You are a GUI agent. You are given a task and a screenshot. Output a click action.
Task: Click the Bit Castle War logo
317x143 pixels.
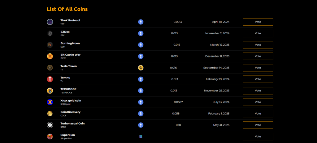(x=50, y=56)
